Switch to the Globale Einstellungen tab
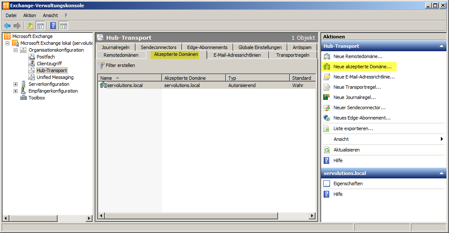The image size is (449, 233). click(260, 47)
